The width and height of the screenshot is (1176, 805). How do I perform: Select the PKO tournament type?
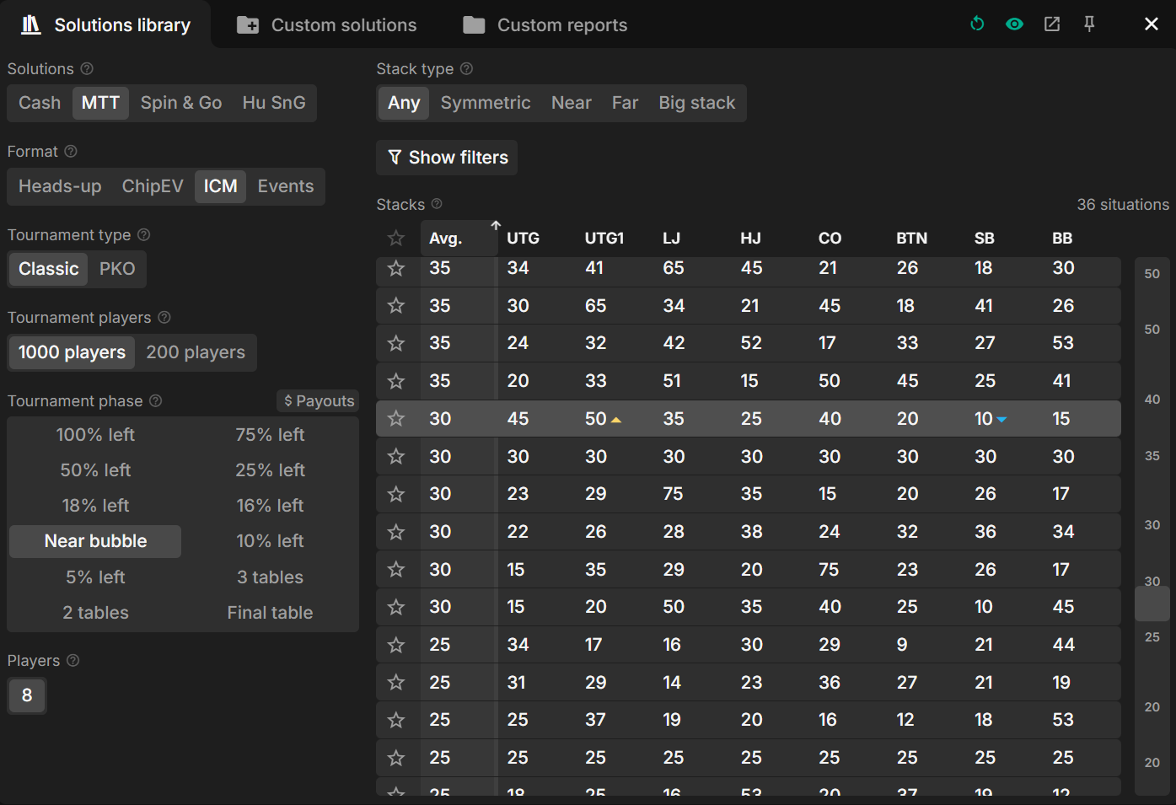pos(117,269)
